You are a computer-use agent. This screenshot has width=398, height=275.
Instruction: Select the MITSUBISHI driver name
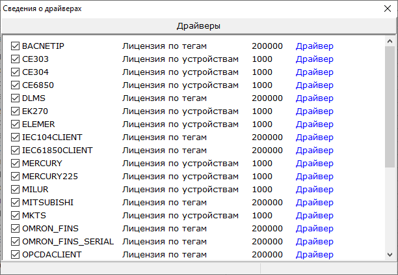(47, 202)
